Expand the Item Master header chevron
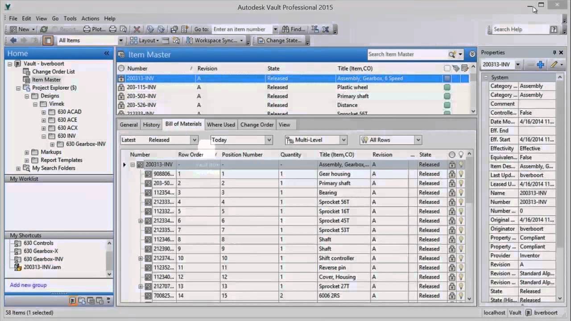The height and width of the screenshot is (321, 571). tap(472, 54)
